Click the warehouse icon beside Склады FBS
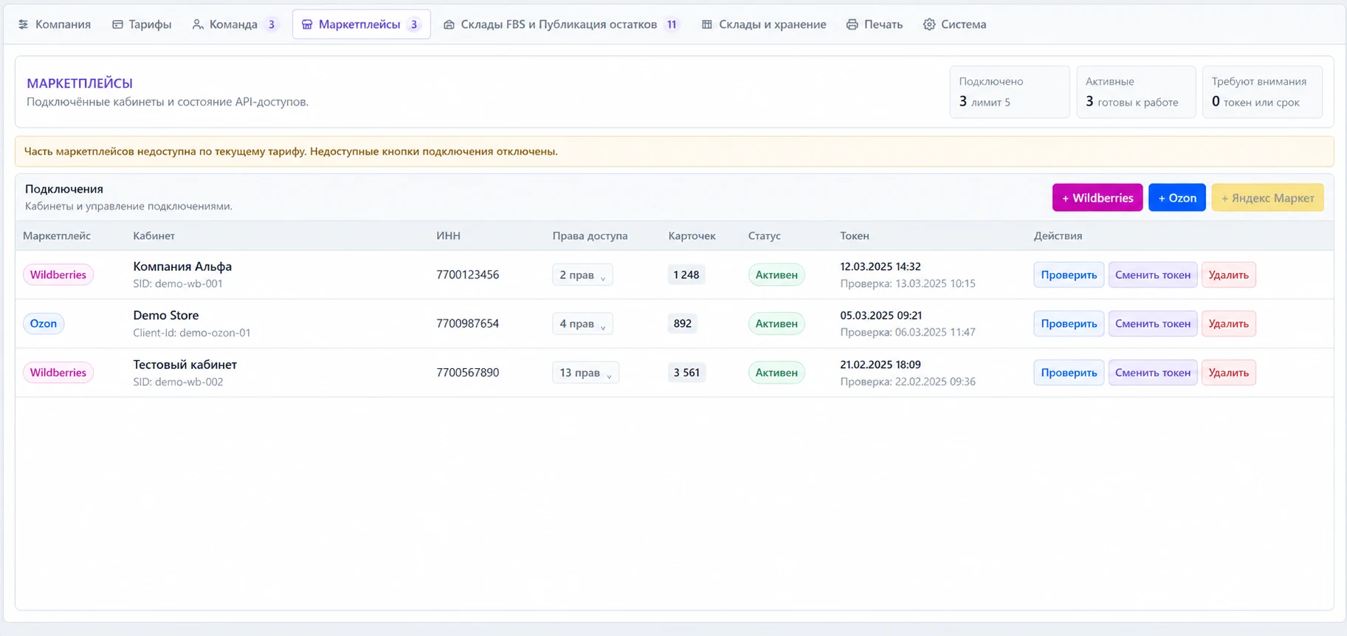This screenshot has height=636, width=1347. pos(449,24)
